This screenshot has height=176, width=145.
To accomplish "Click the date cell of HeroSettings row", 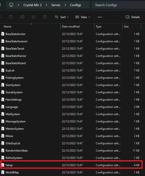I will 72,99.
